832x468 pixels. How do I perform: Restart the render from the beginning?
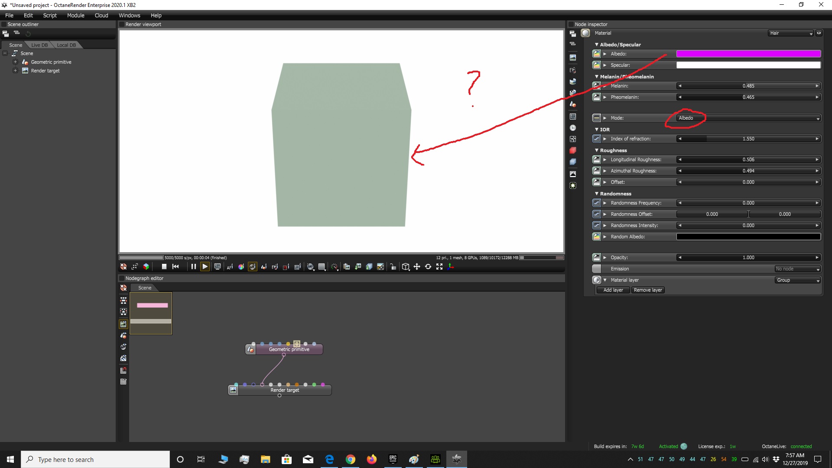coord(175,267)
